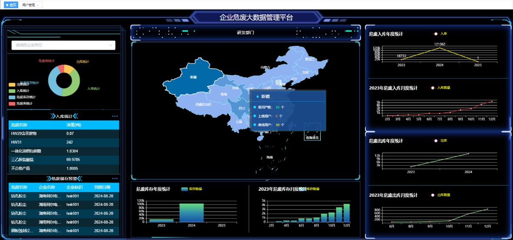Image resolution: width=513 pixels, height=240 pixels.
Task: Click the more dots icon beside 入库统计
Action: [115, 116]
